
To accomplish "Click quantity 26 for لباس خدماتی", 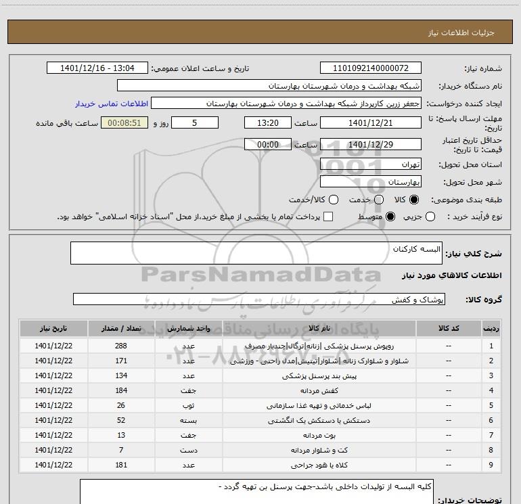I will click(x=121, y=405).
